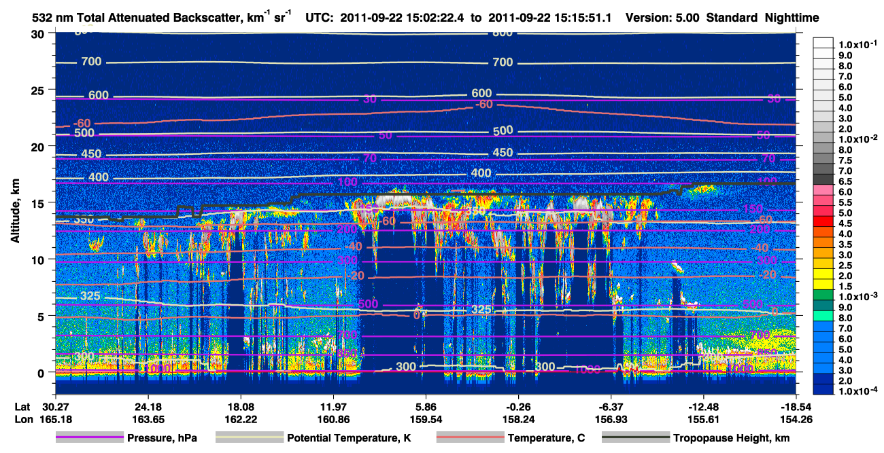The width and height of the screenshot is (884, 453).
Task: Click longitude value '162.22'
Action: point(240,419)
